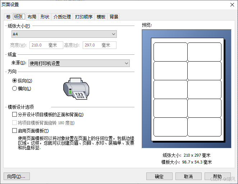Select the 纸张 tab
Image resolution: width=238 pixels, height=184 pixels.
pyautogui.click(x=19, y=17)
